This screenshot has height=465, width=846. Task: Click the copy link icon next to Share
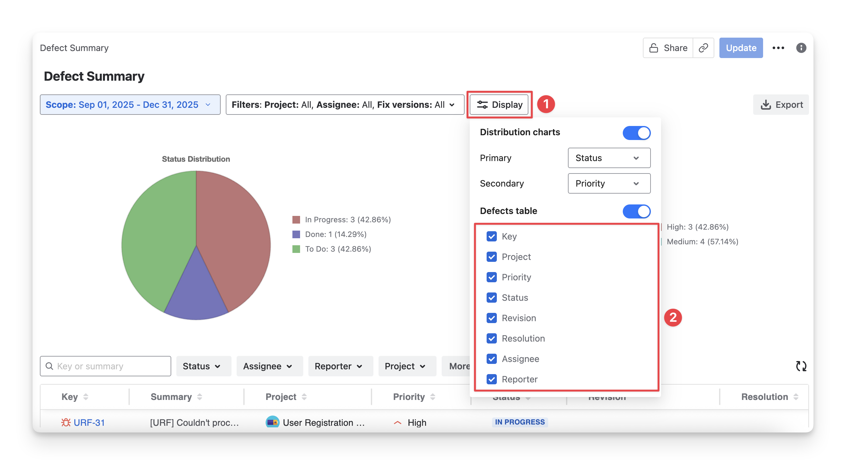[x=703, y=48]
